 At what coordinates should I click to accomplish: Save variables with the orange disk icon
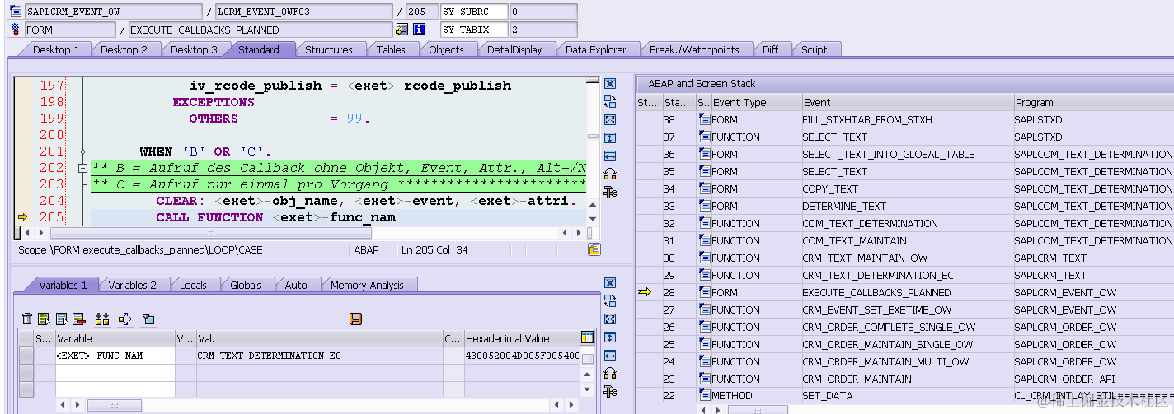point(356,319)
